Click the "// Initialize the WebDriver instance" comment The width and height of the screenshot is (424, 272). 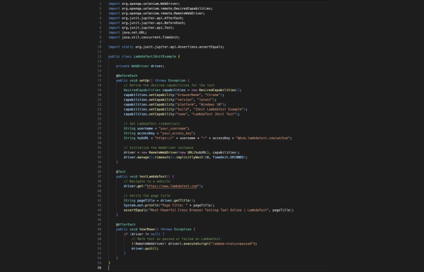point(159,147)
